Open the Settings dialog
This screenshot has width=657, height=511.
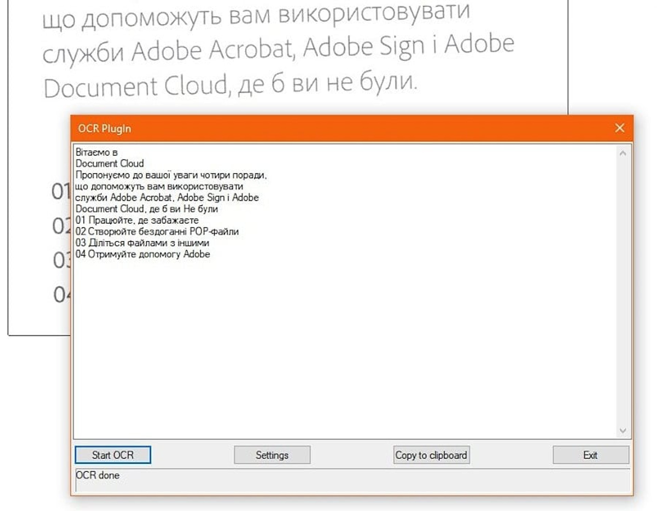[272, 455]
